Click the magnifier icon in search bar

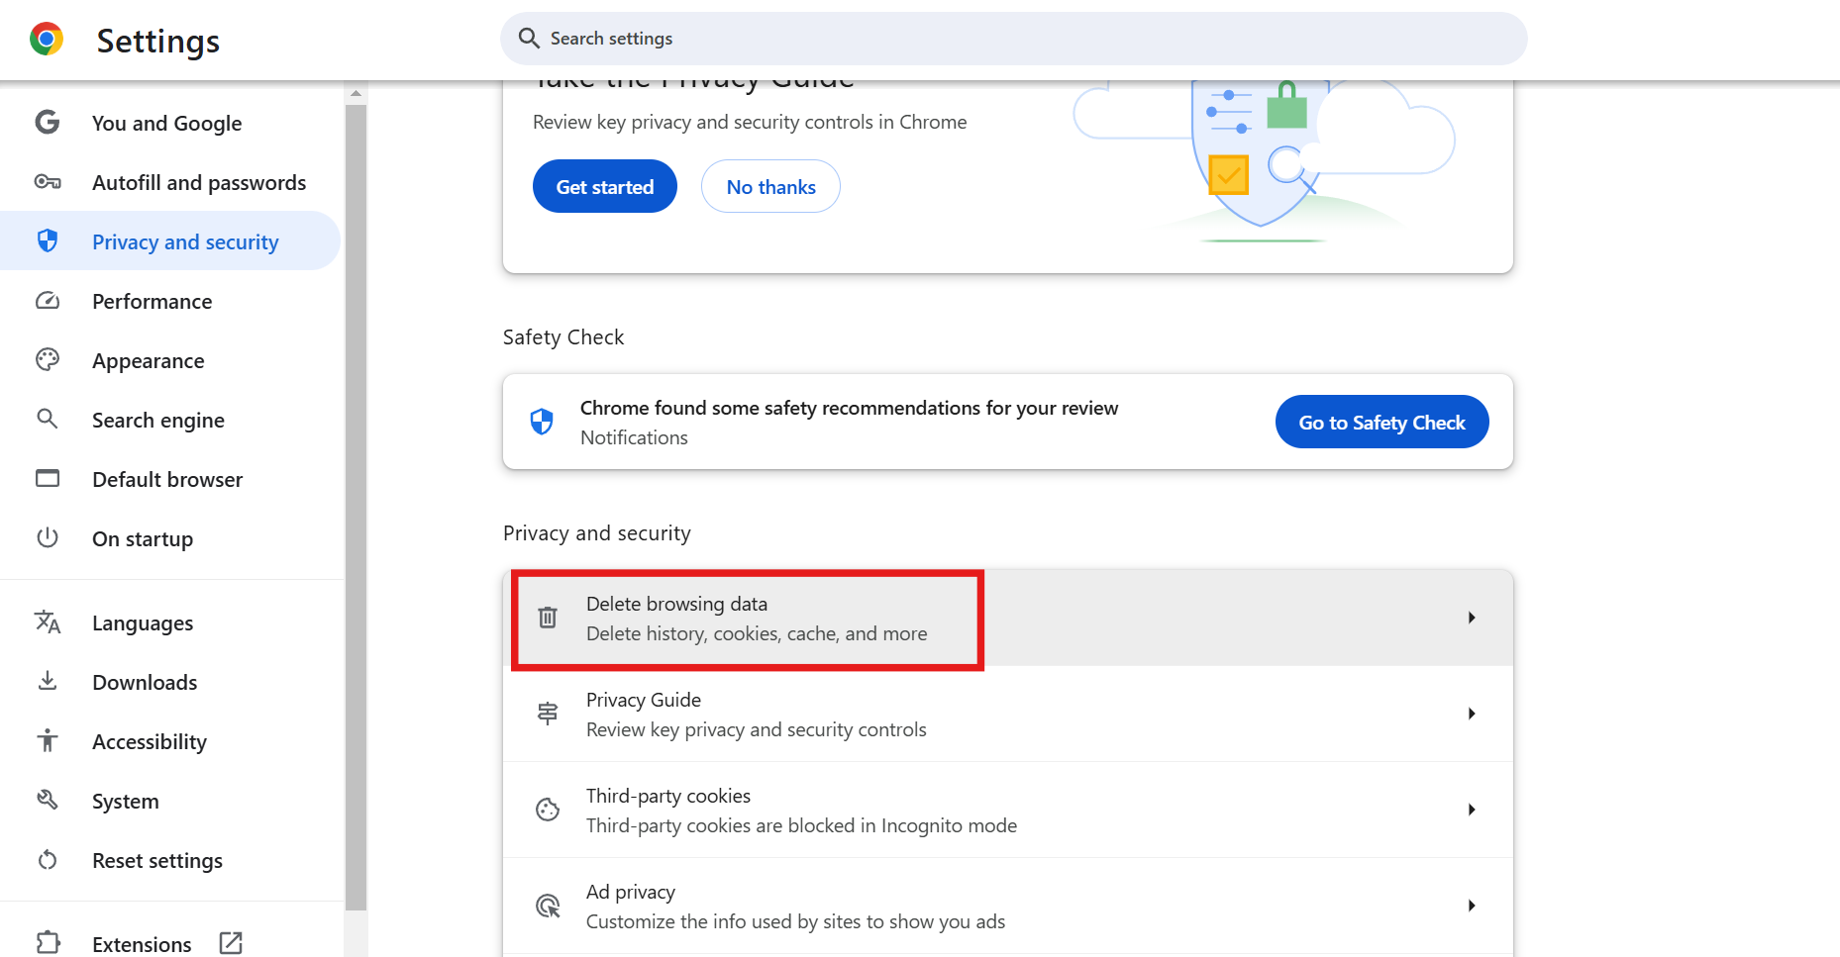click(x=529, y=39)
